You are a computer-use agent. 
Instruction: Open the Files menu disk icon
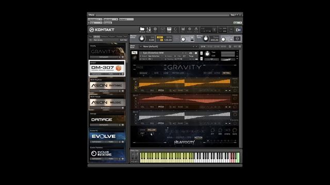click(x=183, y=30)
